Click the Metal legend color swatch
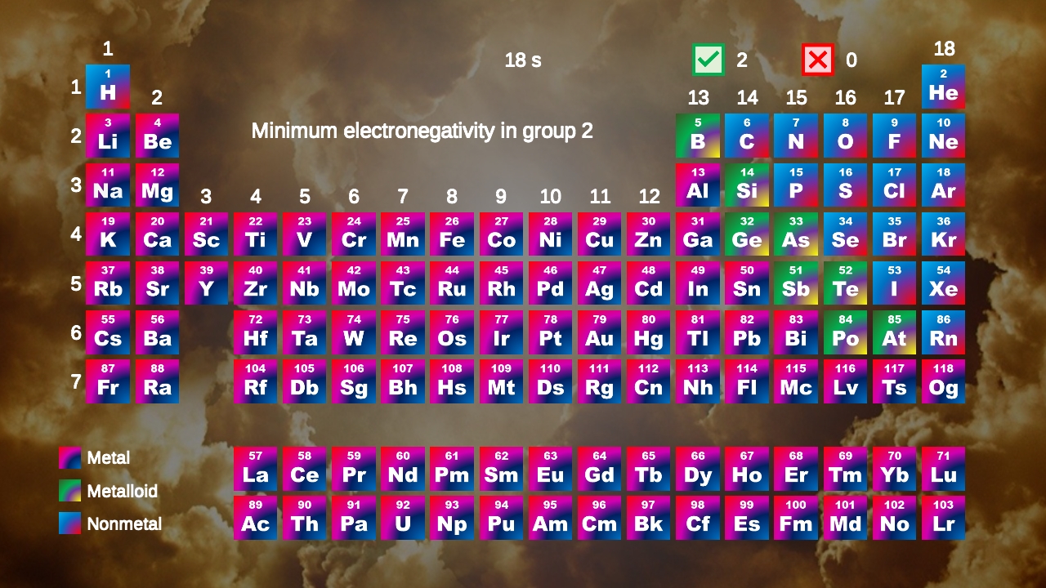 click(x=69, y=457)
